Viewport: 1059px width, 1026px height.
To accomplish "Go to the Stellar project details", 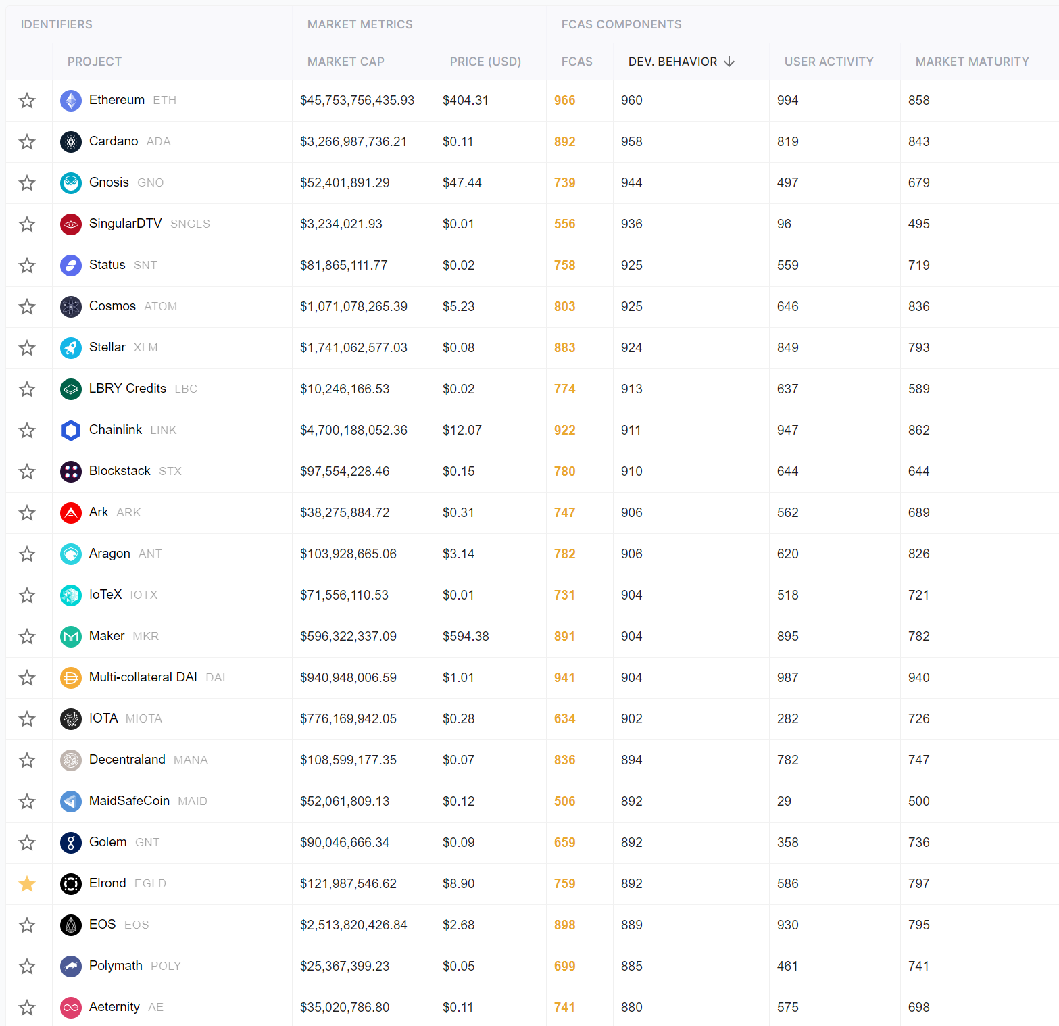I will point(107,347).
